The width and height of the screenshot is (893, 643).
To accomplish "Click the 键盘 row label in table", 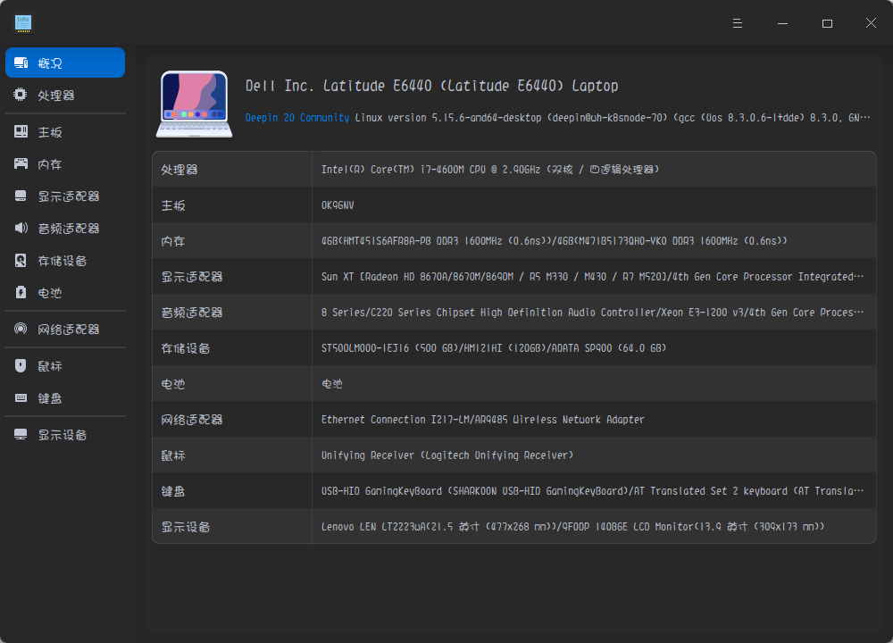I will click(173, 491).
